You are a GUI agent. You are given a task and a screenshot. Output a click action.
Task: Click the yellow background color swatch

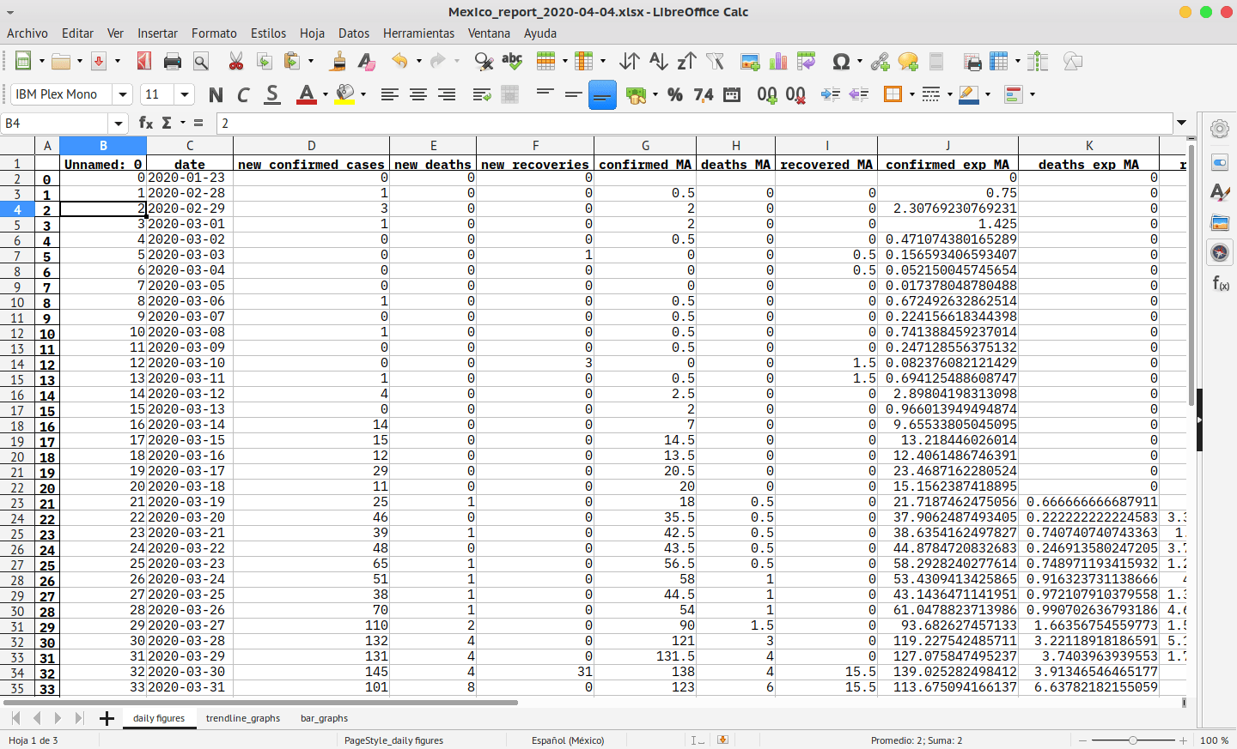tap(345, 94)
